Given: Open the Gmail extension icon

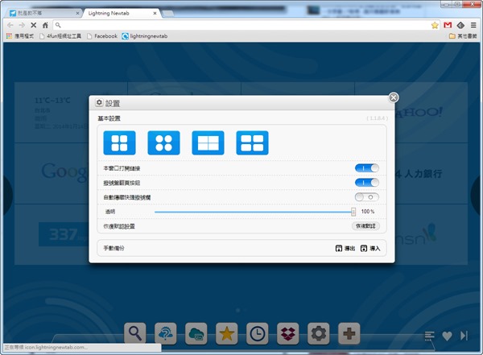Looking at the screenshot, I should 448,25.
